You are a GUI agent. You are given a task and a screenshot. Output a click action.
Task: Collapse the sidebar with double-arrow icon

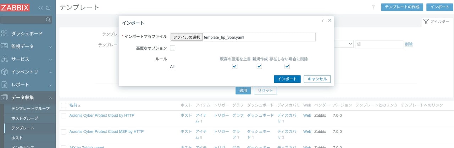pyautogui.click(x=40, y=7)
